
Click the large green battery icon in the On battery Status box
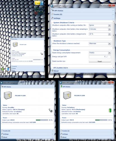(x=110, y=111)
